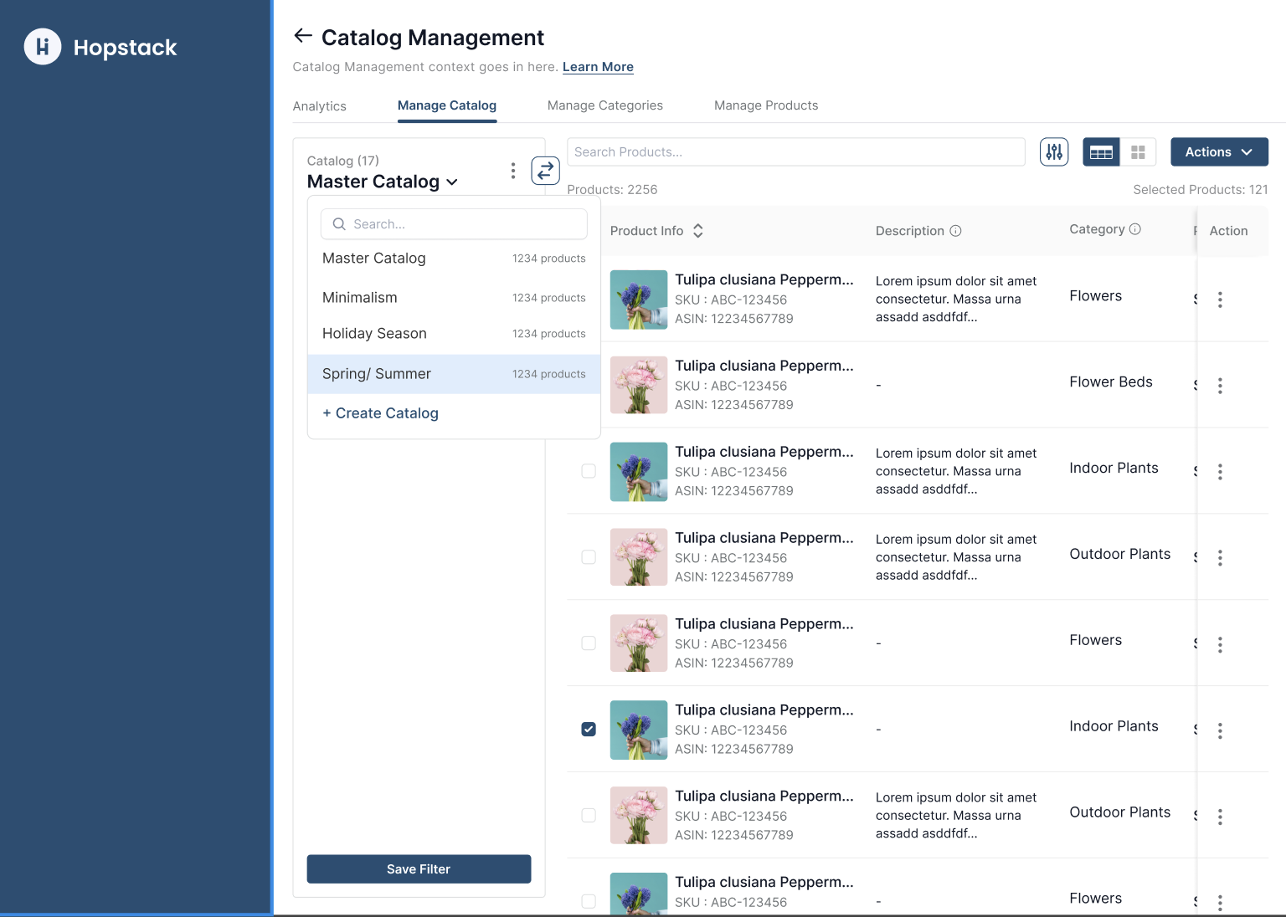Open the filter sliders icon
Image resolution: width=1286 pixels, height=917 pixels.
coord(1054,152)
